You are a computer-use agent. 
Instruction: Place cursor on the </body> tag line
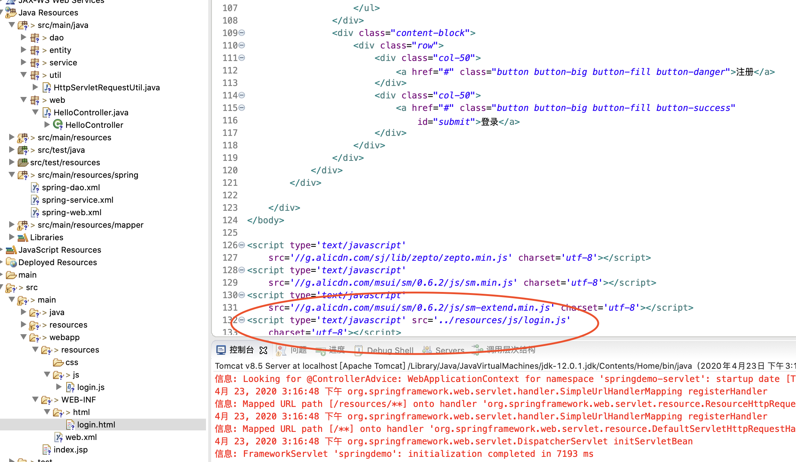coord(266,220)
